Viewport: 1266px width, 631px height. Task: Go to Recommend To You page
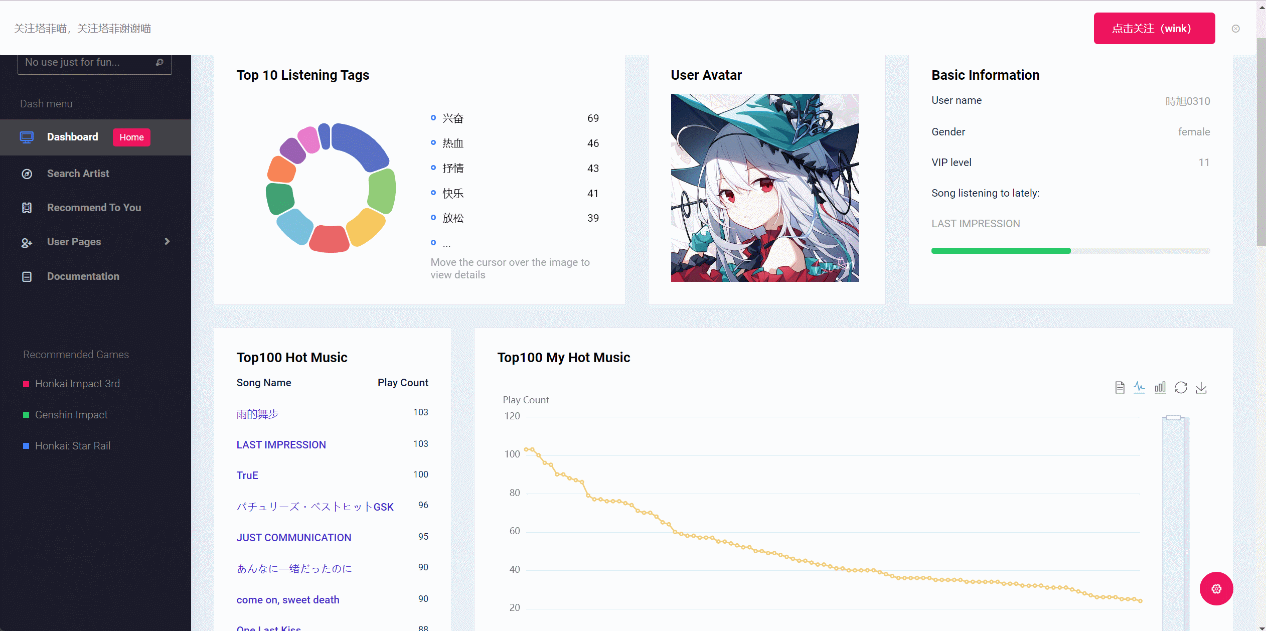pos(94,208)
